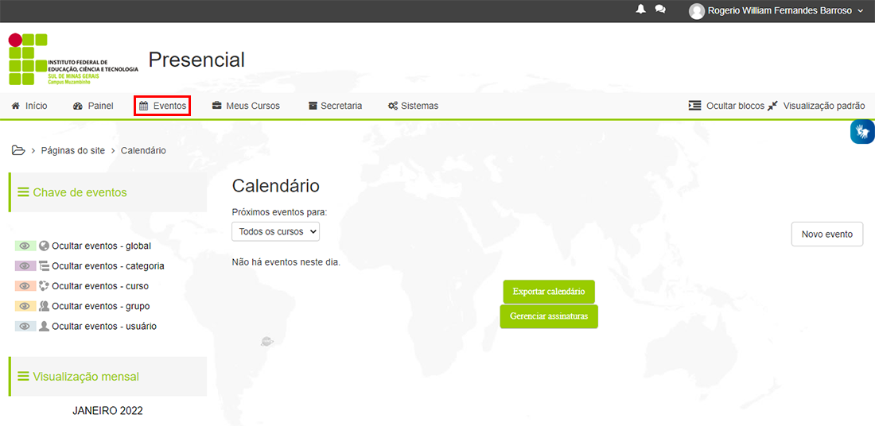Click the Rogerio William Fernandes Barroso username
Viewport: 875px width, 426px height.
[780, 11]
